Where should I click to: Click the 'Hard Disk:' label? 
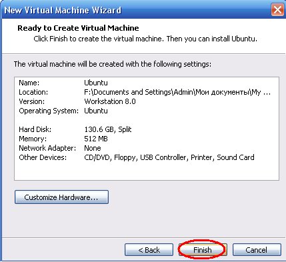35,129
